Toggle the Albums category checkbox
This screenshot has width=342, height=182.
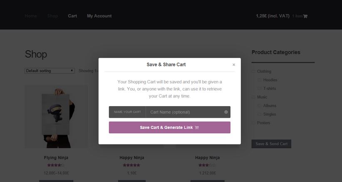pyautogui.click(x=259, y=106)
